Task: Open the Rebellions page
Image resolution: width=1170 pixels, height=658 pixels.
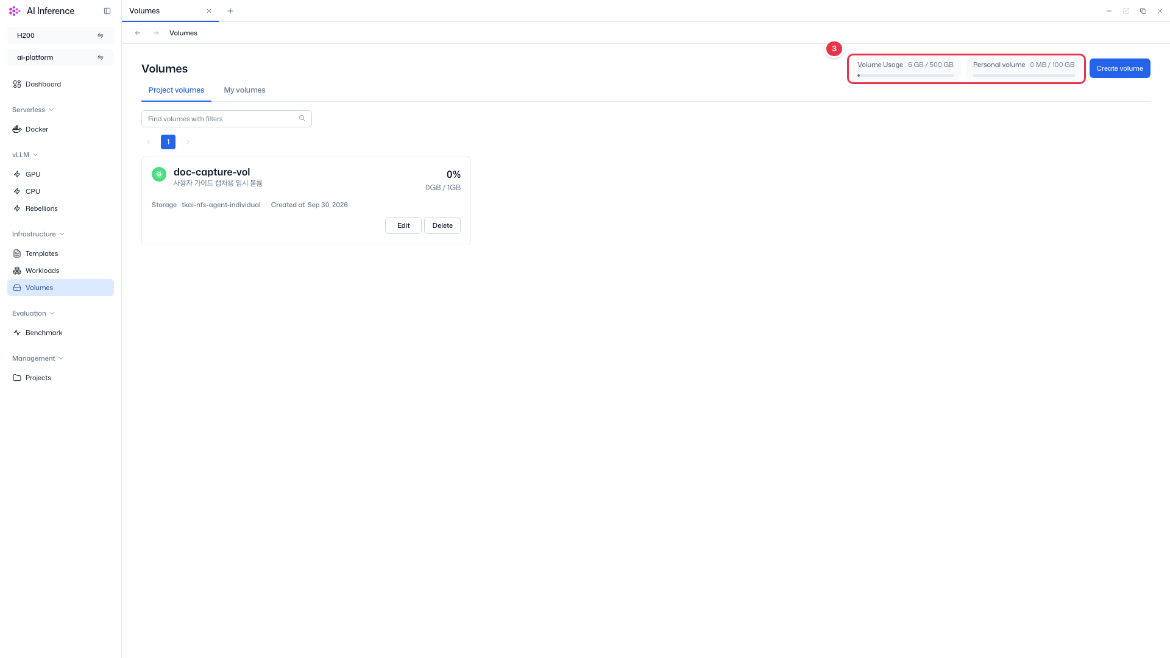Action: point(60,208)
